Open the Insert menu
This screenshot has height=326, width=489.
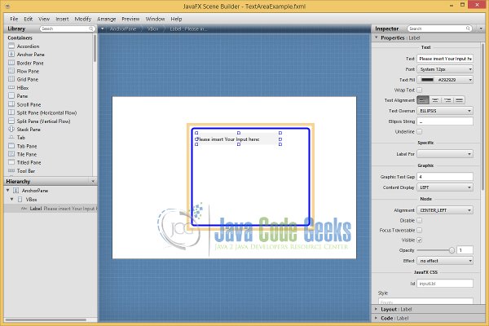[x=62, y=19]
